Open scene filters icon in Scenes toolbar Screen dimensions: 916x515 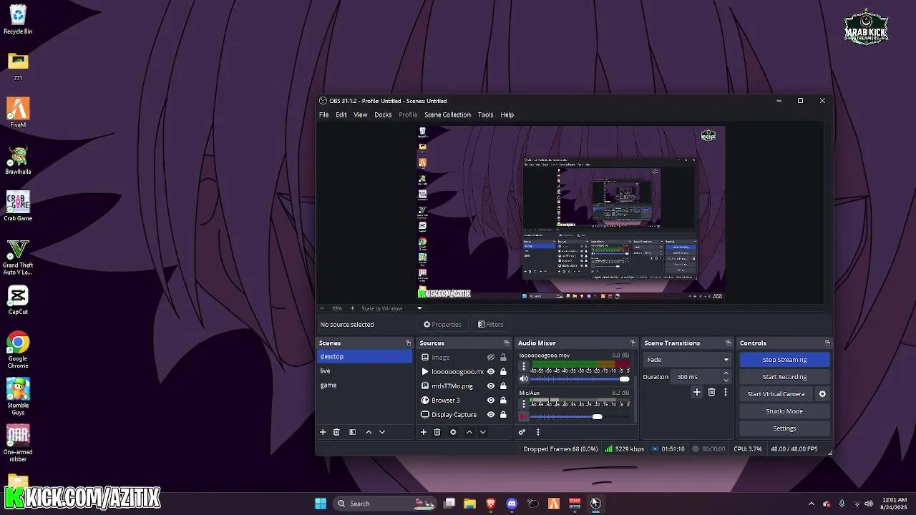(x=352, y=432)
